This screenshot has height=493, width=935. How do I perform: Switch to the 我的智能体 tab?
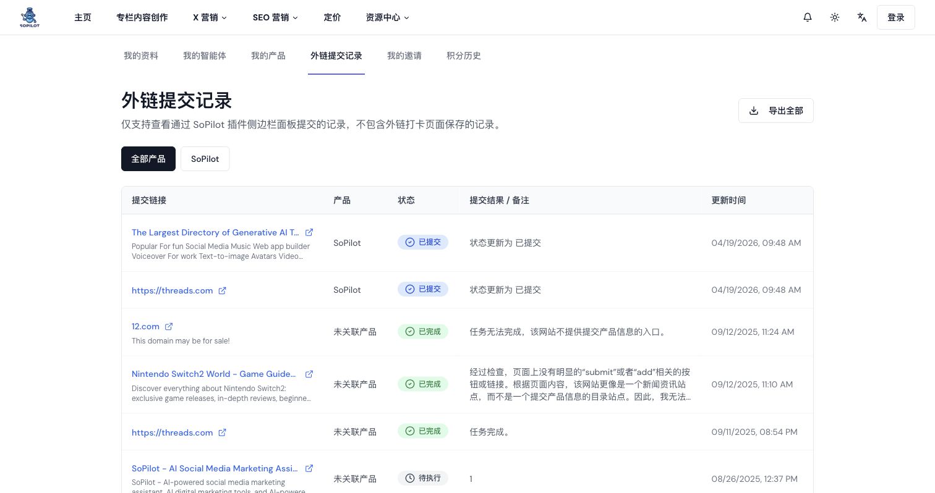click(x=205, y=56)
